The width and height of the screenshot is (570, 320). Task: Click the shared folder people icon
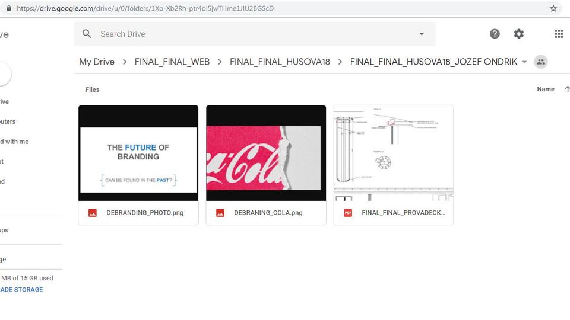pyautogui.click(x=540, y=62)
